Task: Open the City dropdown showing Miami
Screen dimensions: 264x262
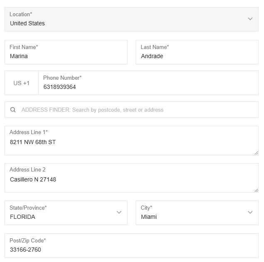Action: (x=191, y=213)
